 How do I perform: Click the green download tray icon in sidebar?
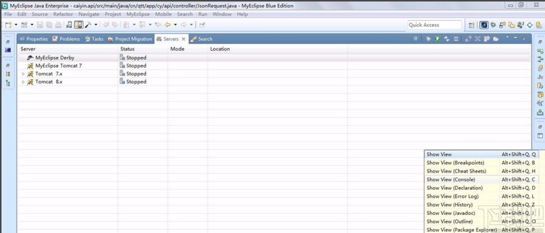(540, 112)
